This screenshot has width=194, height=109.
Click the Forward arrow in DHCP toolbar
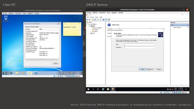89,20
